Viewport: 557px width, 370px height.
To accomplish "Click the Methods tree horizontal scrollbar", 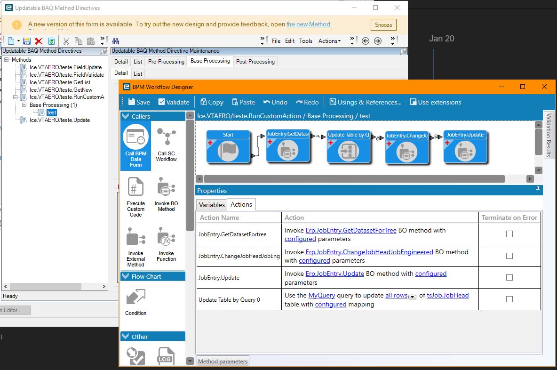I will [46, 286].
